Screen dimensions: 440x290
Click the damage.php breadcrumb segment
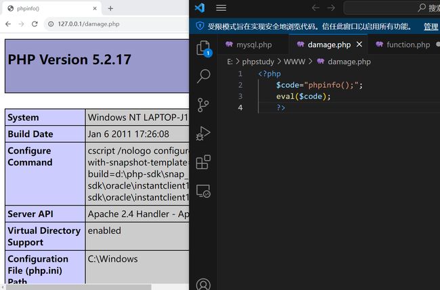click(345, 62)
